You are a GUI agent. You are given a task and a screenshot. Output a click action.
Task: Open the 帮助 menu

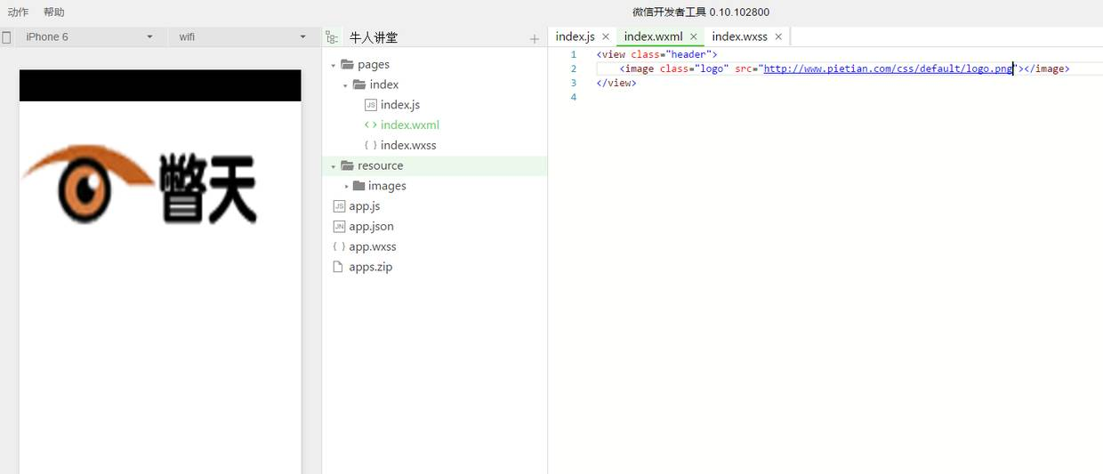[x=54, y=12]
